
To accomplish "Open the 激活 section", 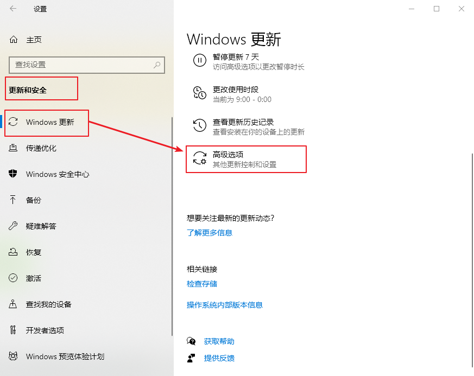I will click(34, 278).
